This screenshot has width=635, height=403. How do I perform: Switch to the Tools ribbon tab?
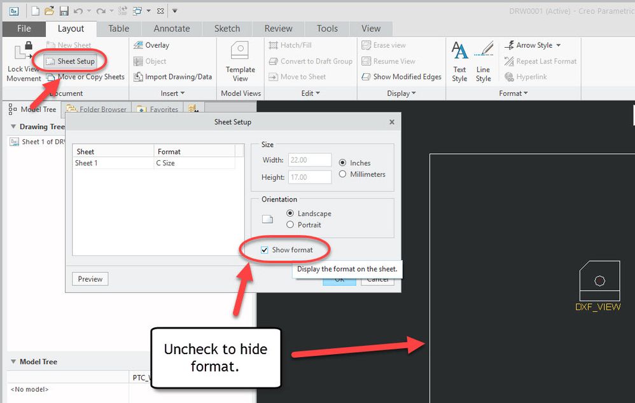327,29
